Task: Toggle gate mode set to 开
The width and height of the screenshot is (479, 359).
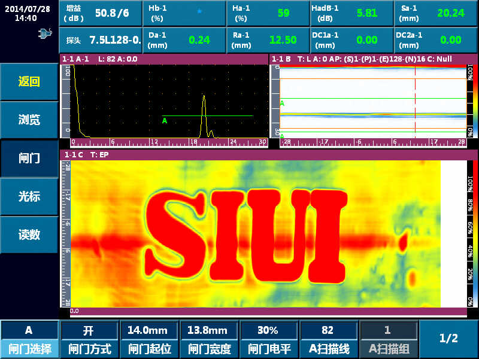Action: tap(89, 339)
